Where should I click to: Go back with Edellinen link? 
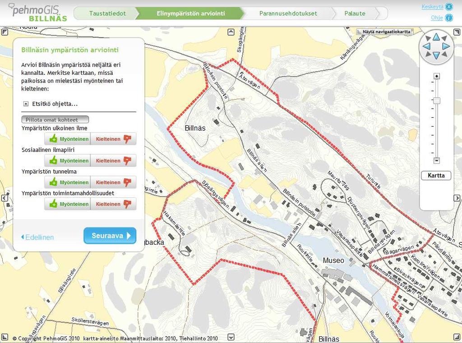click(37, 237)
